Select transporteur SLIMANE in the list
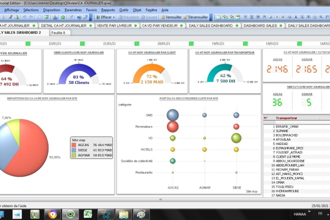Image resolution: width=330 pixels, height=220 pixels. pyautogui.click(x=282, y=131)
